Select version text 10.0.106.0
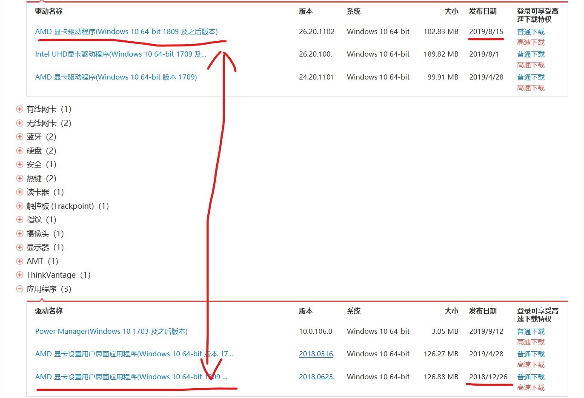Screen dimensions: 584x398 315,331
